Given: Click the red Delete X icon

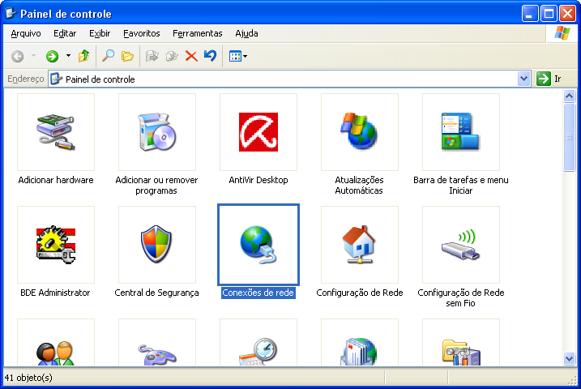Looking at the screenshot, I should click(x=191, y=56).
